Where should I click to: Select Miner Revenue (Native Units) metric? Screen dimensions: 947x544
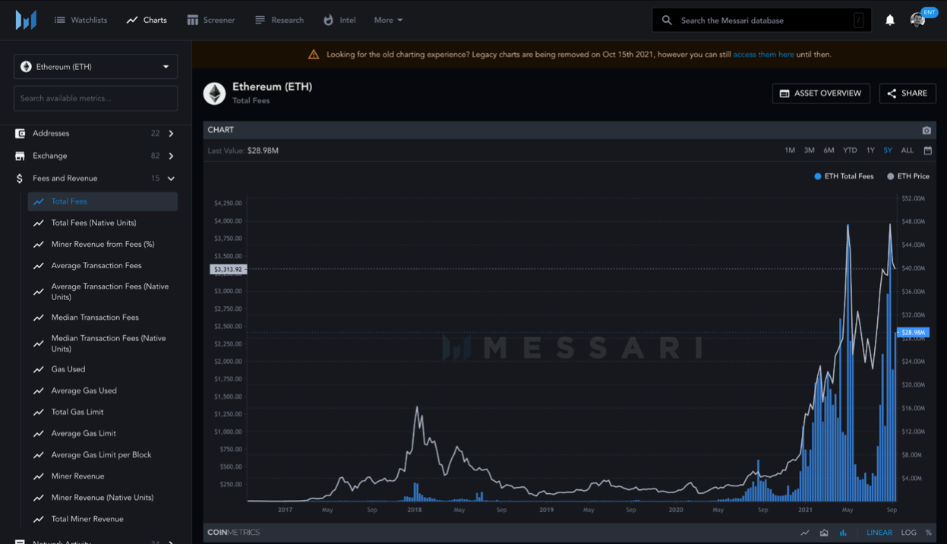[103, 498]
